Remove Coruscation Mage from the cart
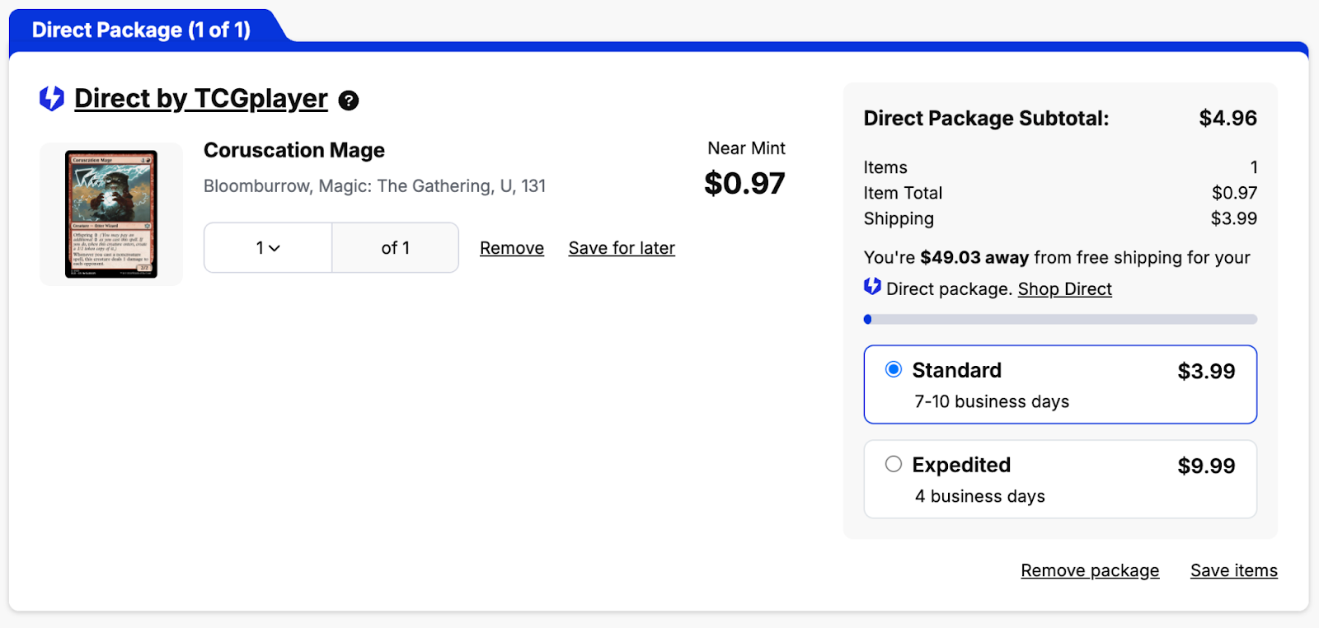 pos(511,248)
